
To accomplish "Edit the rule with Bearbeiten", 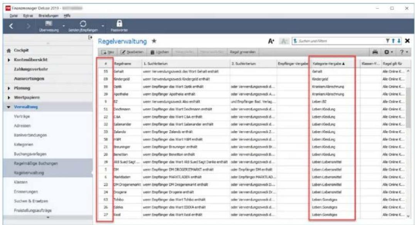I will pyautogui.click(x=132, y=52).
